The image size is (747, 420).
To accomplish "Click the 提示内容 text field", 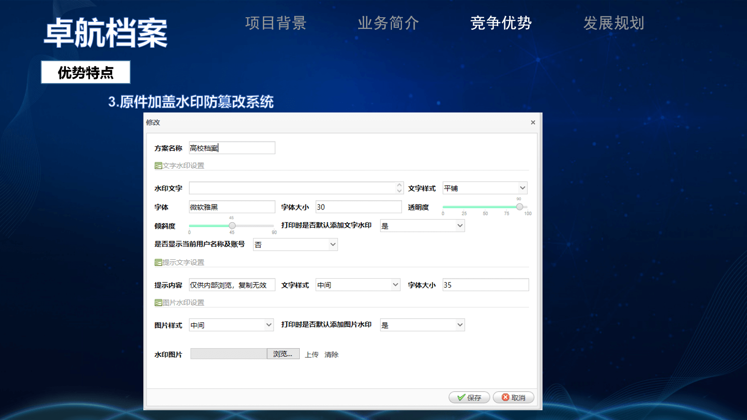I will point(232,285).
